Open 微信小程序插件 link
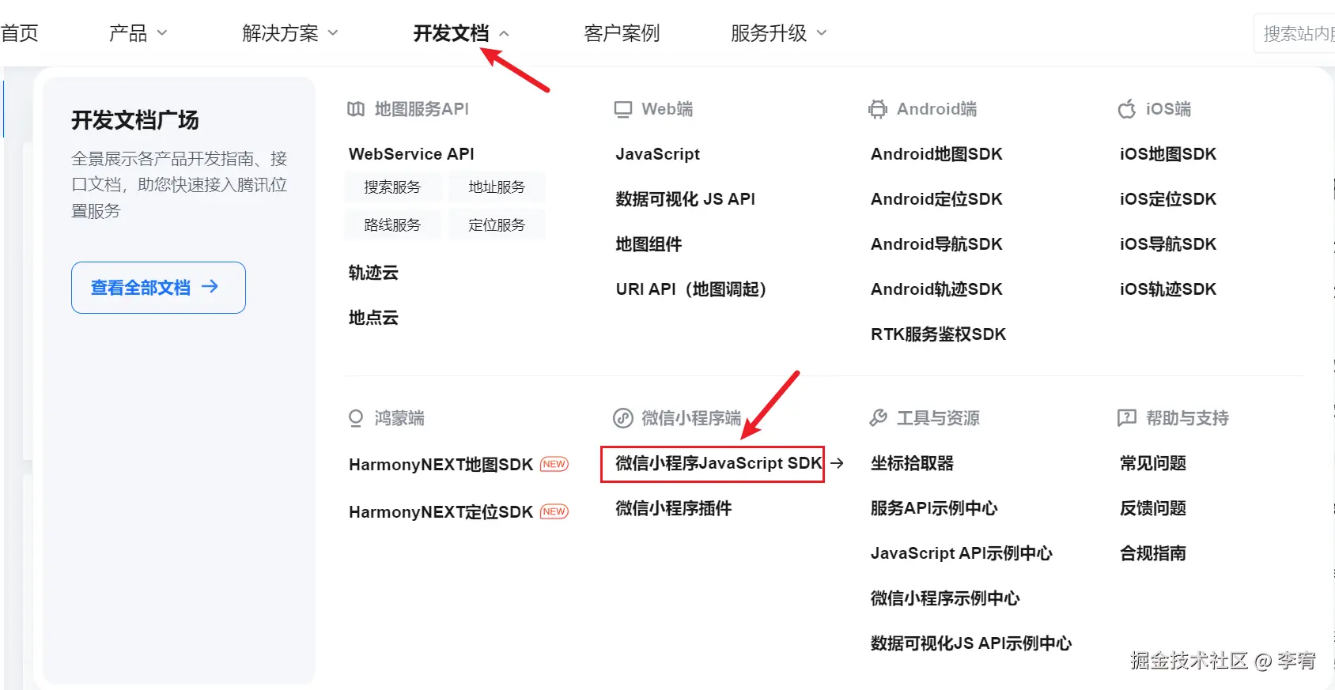Screen dimensions: 1335x690 click(x=674, y=508)
